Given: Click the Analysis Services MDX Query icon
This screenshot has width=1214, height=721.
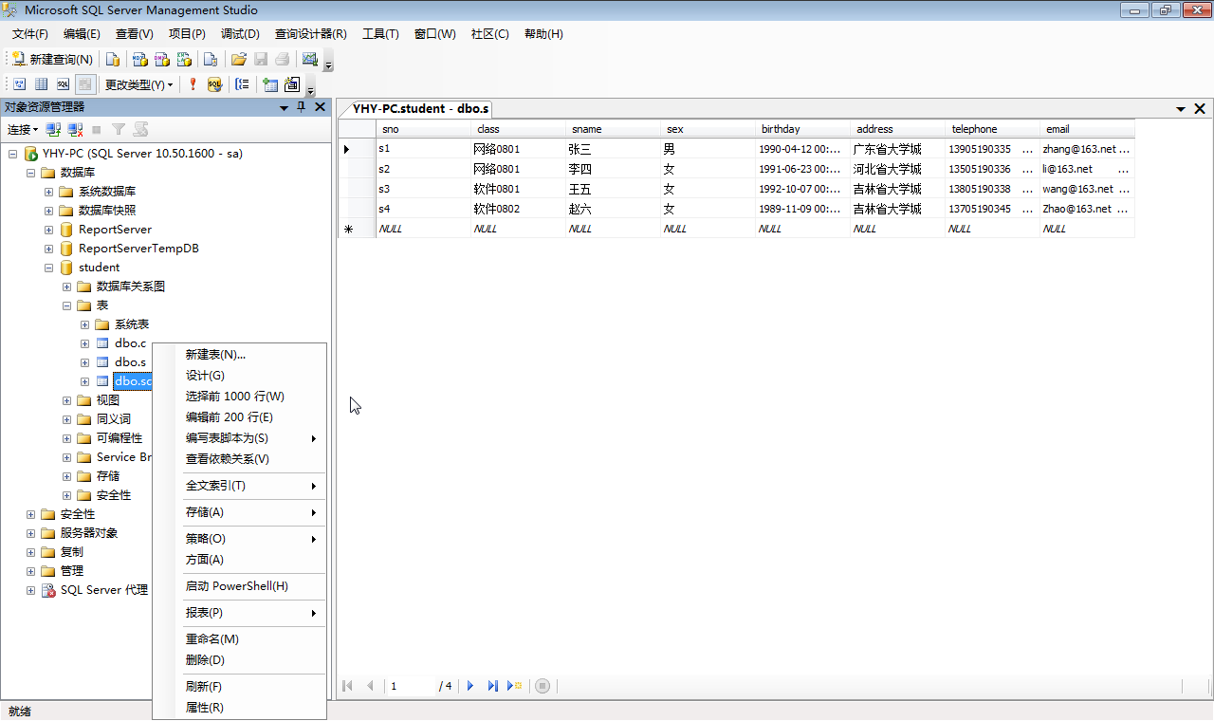Looking at the screenshot, I should point(139,59).
